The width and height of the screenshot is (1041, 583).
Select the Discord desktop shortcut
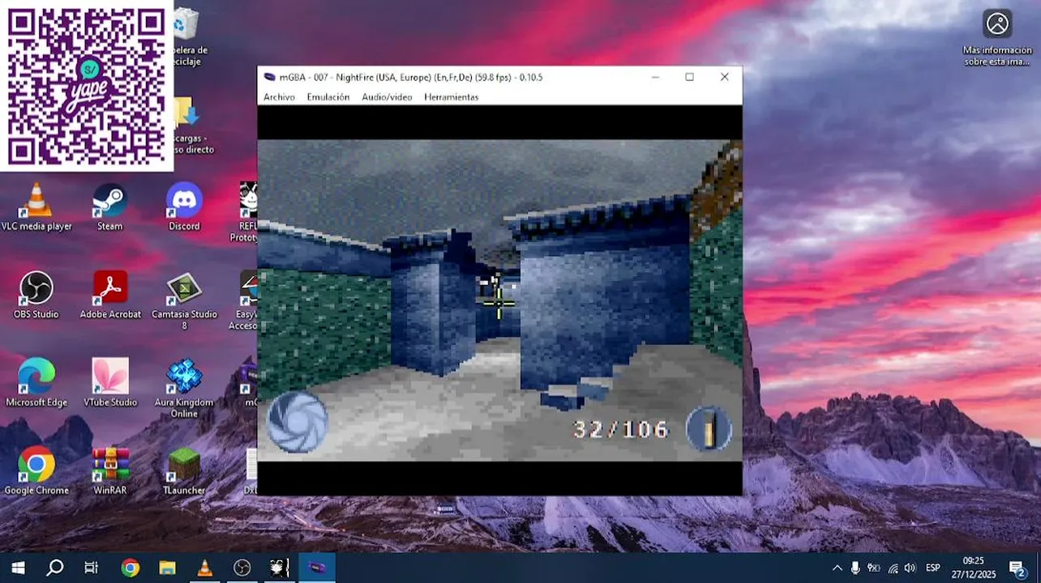[184, 207]
